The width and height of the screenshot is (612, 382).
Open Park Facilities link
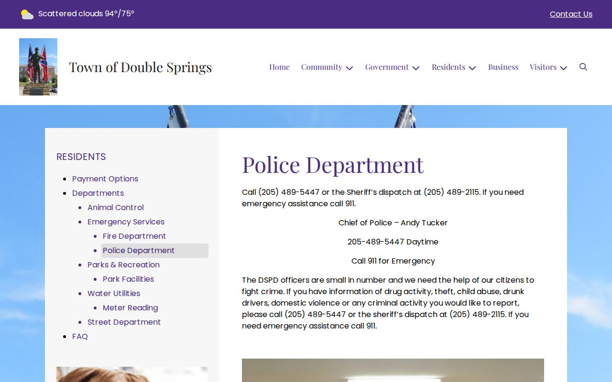click(128, 279)
